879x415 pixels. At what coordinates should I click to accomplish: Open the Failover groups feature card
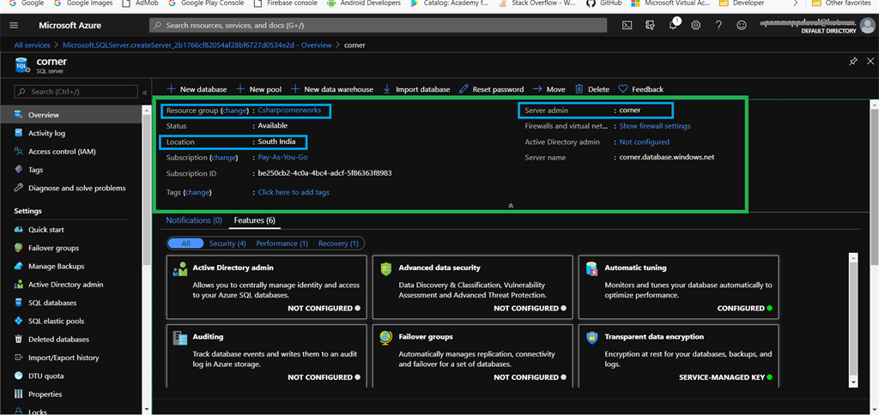[x=473, y=356]
